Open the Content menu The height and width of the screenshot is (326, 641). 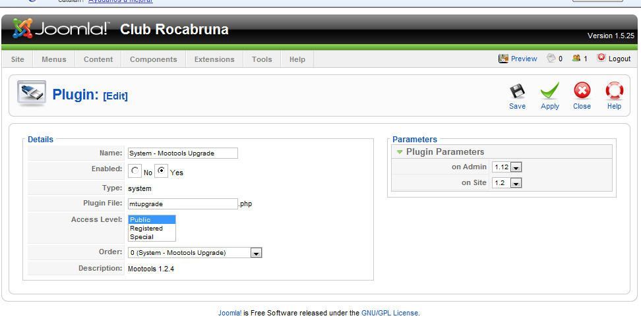pyautogui.click(x=98, y=59)
